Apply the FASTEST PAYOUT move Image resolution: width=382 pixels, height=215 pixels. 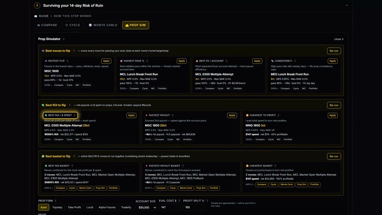tap(232, 115)
